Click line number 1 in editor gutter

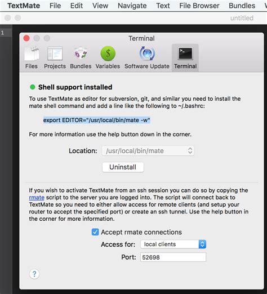click(x=3, y=33)
